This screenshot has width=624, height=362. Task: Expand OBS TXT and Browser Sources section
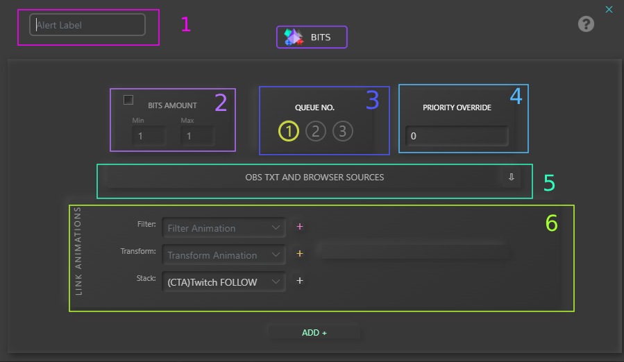314,178
